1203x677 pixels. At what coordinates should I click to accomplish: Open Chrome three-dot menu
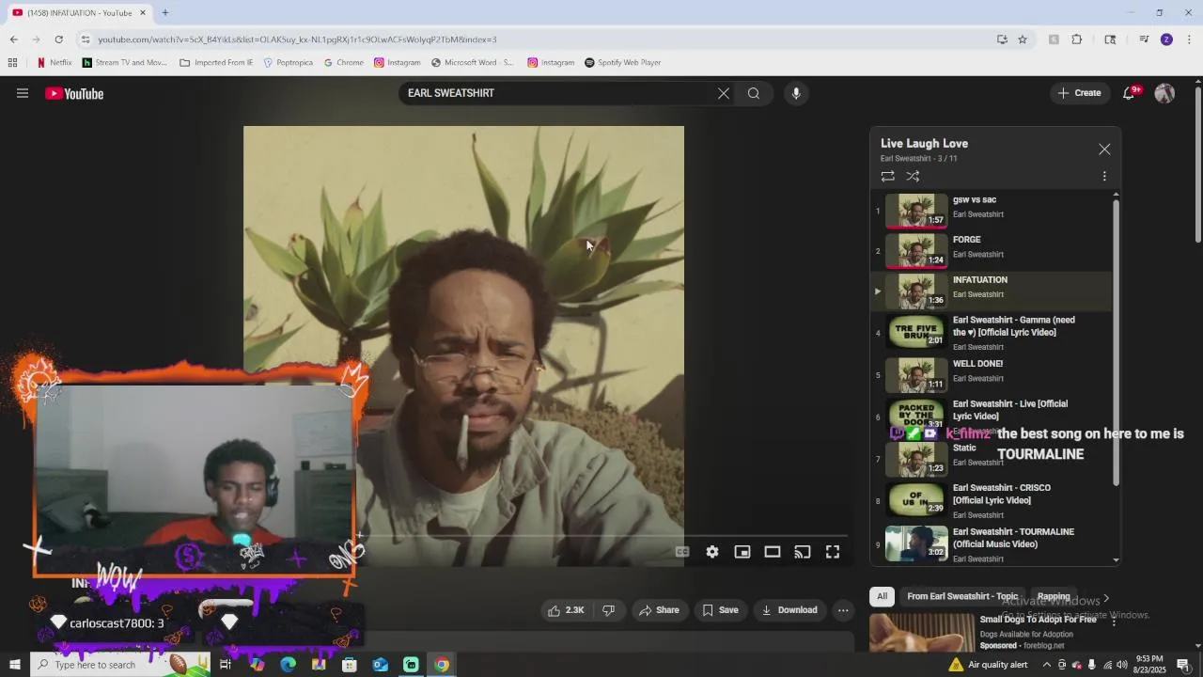tap(1189, 39)
